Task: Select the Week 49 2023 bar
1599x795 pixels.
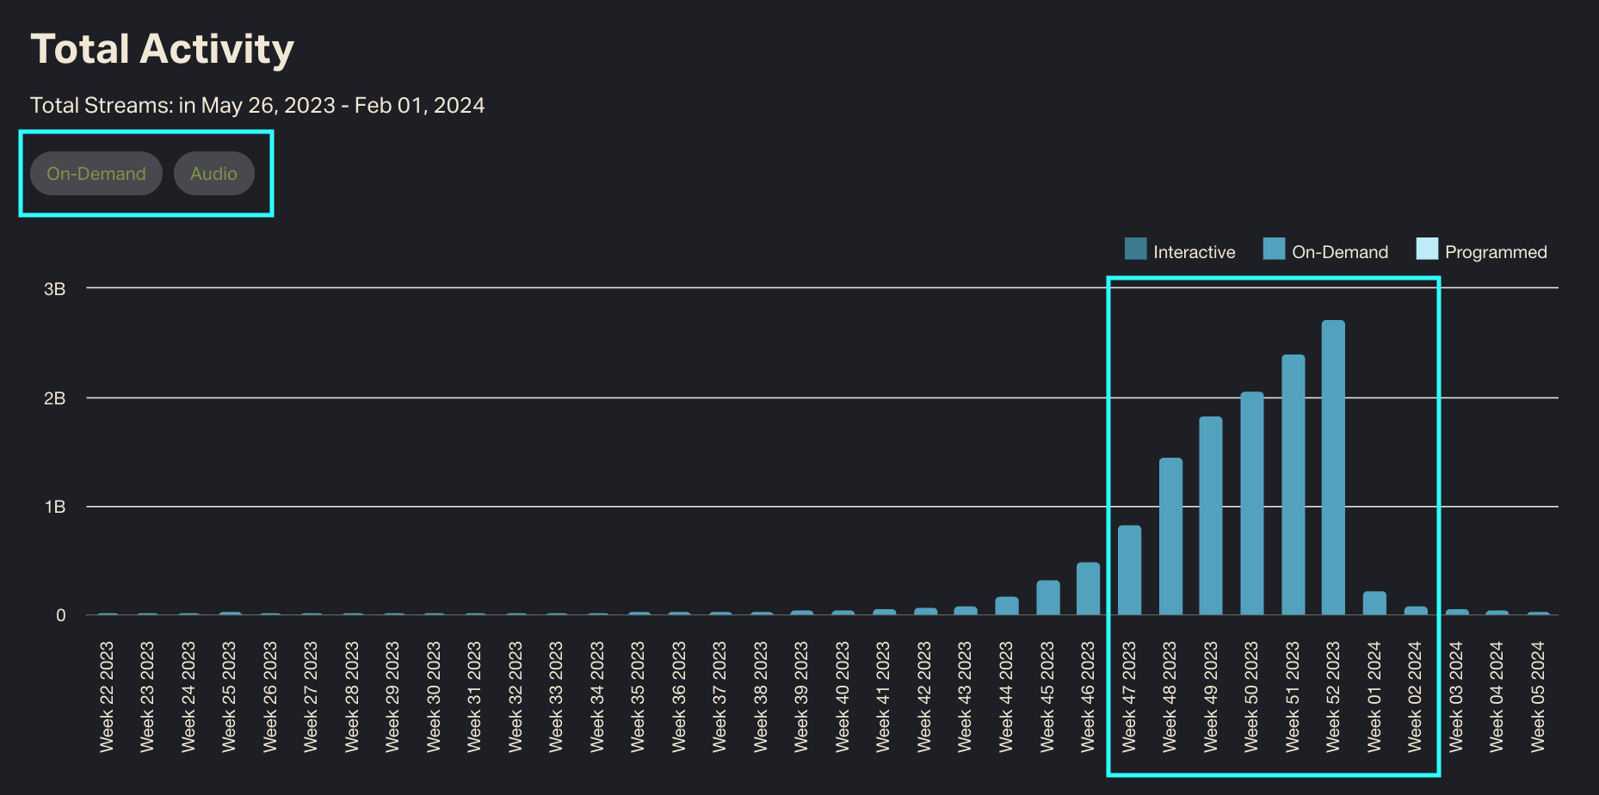Action: pos(1211,515)
